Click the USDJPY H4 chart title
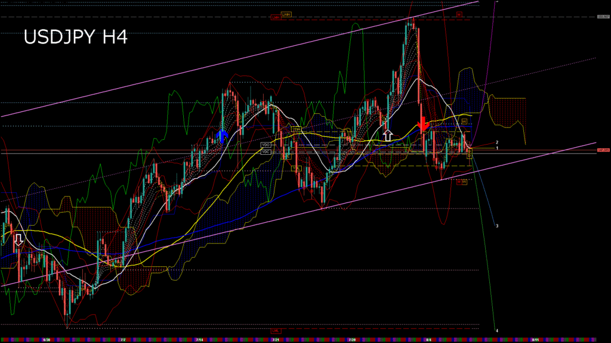 75,38
